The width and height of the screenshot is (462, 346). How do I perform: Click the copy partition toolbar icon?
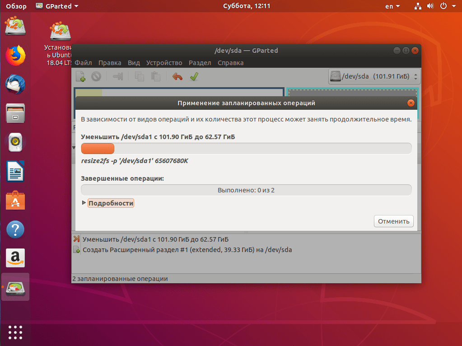pyautogui.click(x=140, y=77)
